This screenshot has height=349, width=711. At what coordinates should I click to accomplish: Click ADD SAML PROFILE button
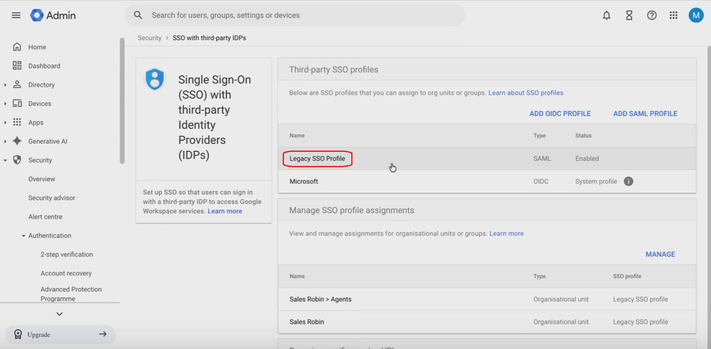pyautogui.click(x=645, y=114)
